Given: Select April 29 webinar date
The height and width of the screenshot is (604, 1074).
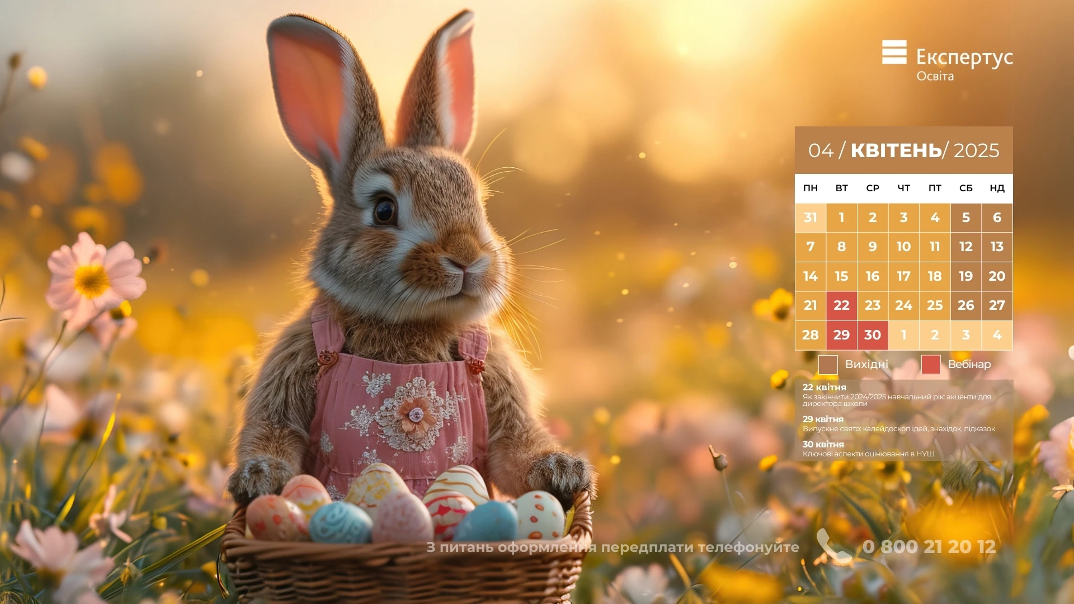Looking at the screenshot, I should coord(841,335).
